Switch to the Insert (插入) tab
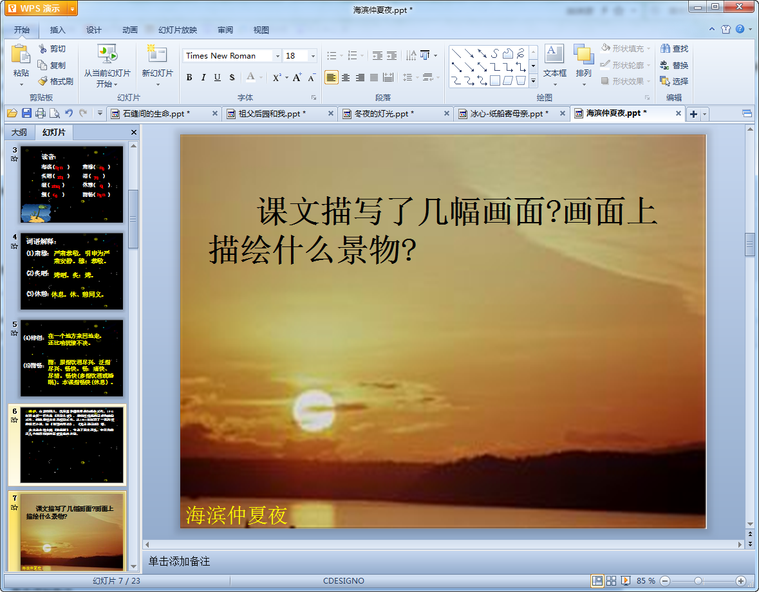Image resolution: width=759 pixels, height=592 pixels. coord(57,30)
